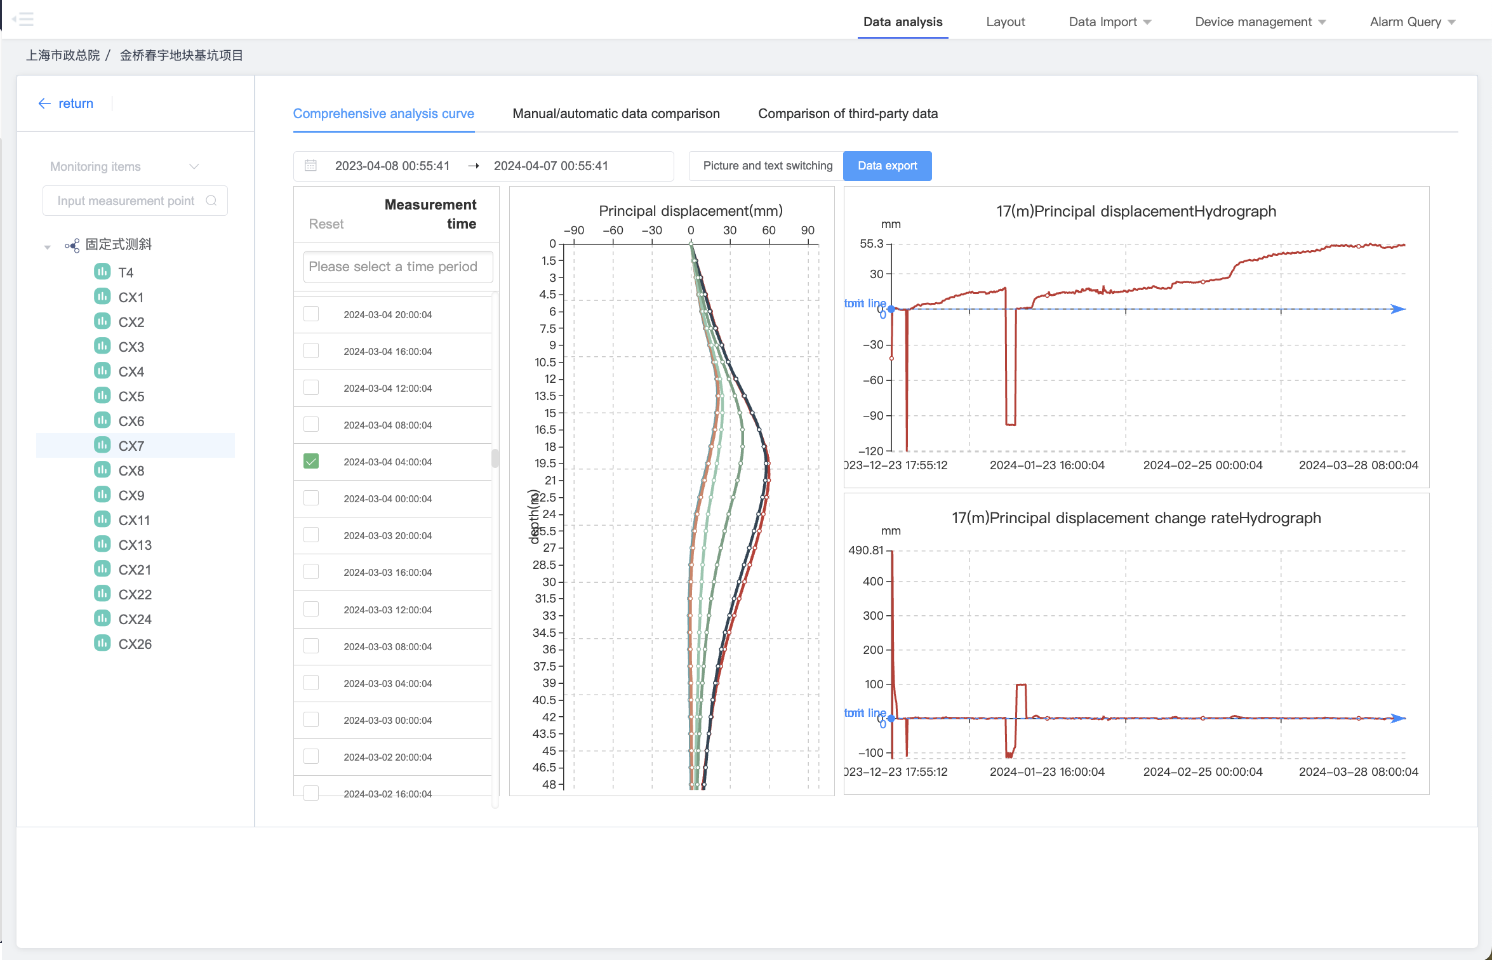Check the 2024-03-04 08:00:04 measurement time
Viewport: 1492px width, 960px height.
[x=311, y=425]
